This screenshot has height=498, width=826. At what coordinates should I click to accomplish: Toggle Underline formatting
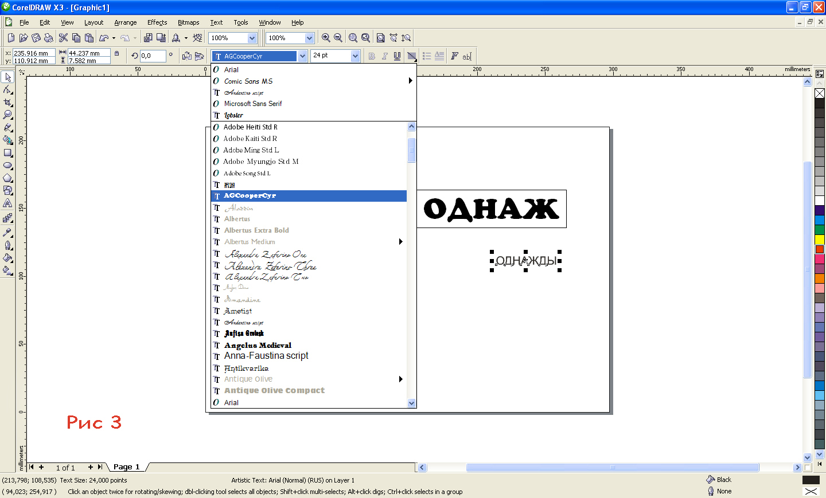click(x=397, y=56)
